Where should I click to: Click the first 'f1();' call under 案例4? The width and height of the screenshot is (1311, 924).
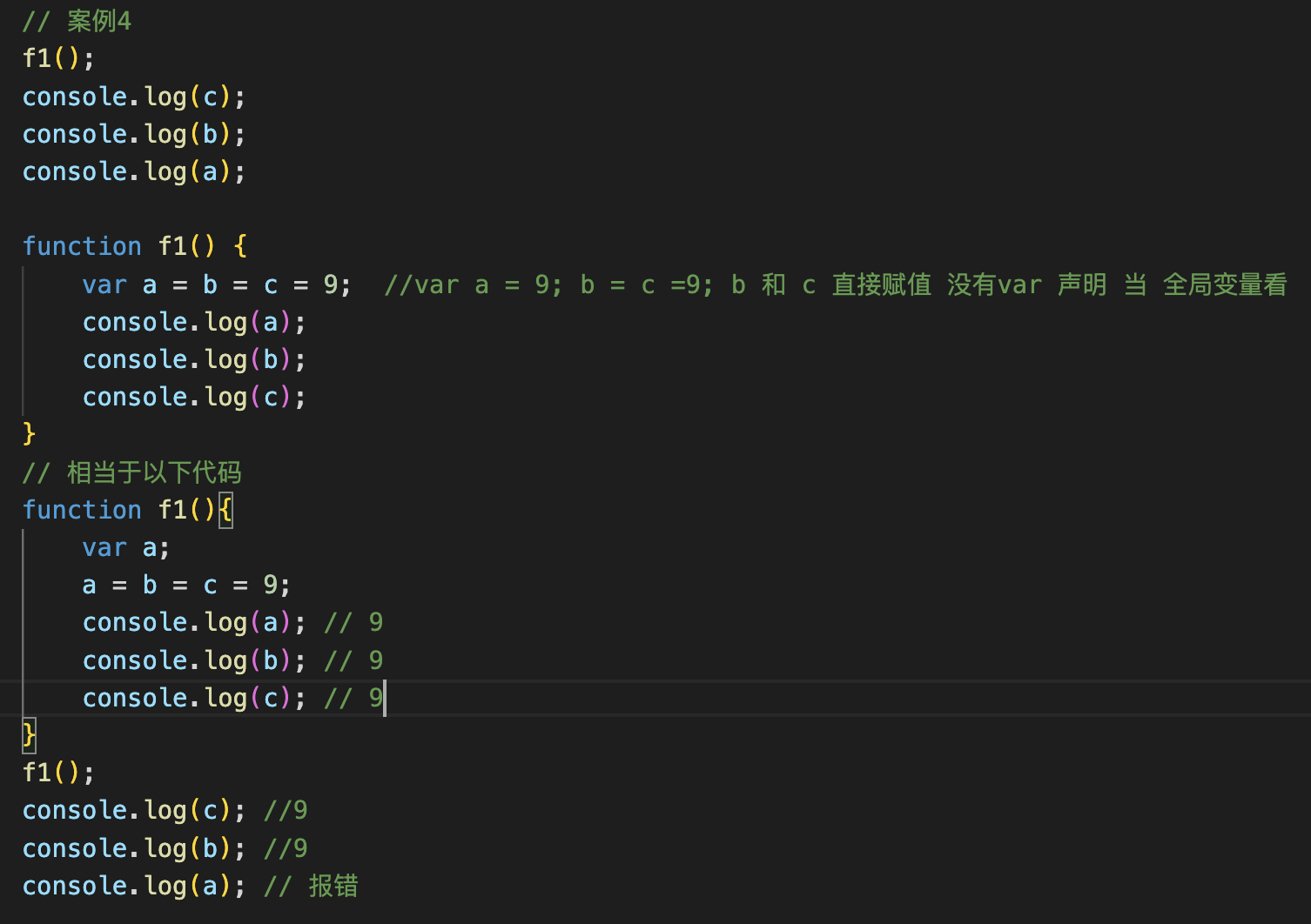58,58
